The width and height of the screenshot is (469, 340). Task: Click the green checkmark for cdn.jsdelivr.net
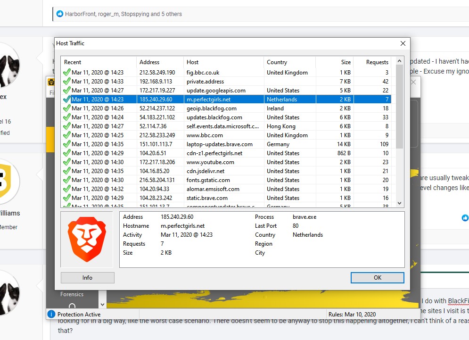(67, 171)
